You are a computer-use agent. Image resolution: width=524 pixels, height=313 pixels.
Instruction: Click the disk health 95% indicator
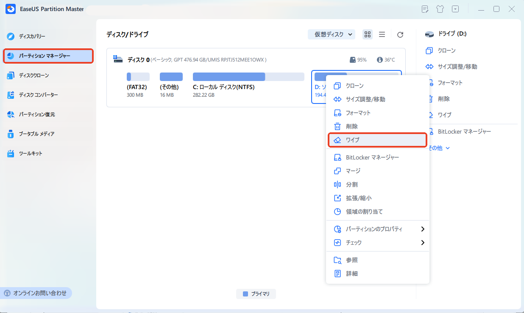tap(358, 60)
